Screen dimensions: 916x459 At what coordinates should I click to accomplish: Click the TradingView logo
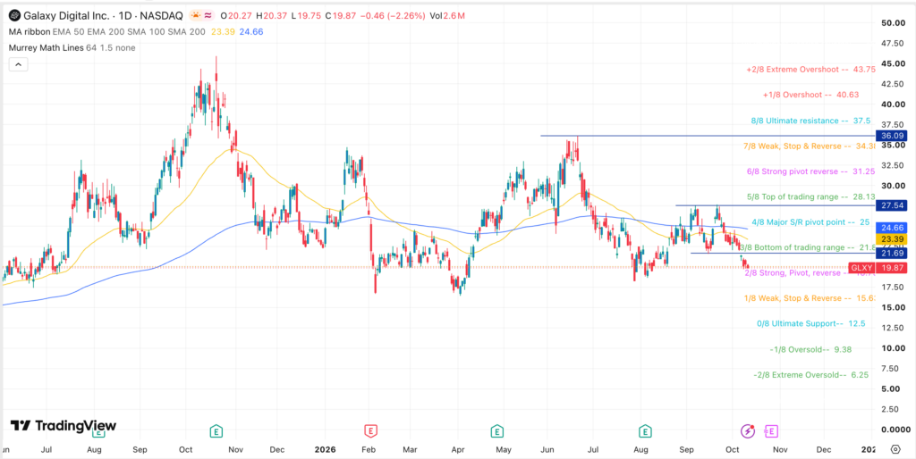coord(64,426)
